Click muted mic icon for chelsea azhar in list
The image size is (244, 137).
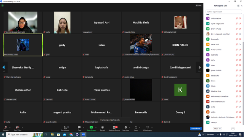[x=237, y=19]
